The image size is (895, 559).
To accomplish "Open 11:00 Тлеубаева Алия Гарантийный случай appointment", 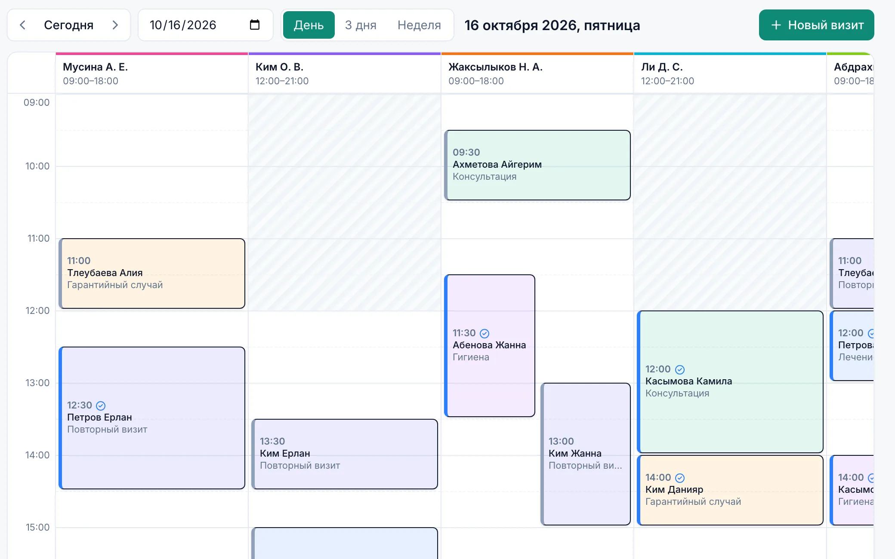I will coord(152,273).
